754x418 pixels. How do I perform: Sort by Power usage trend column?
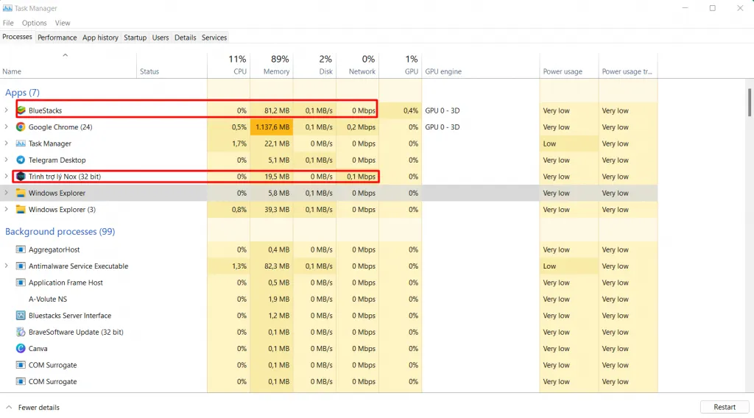click(x=628, y=65)
